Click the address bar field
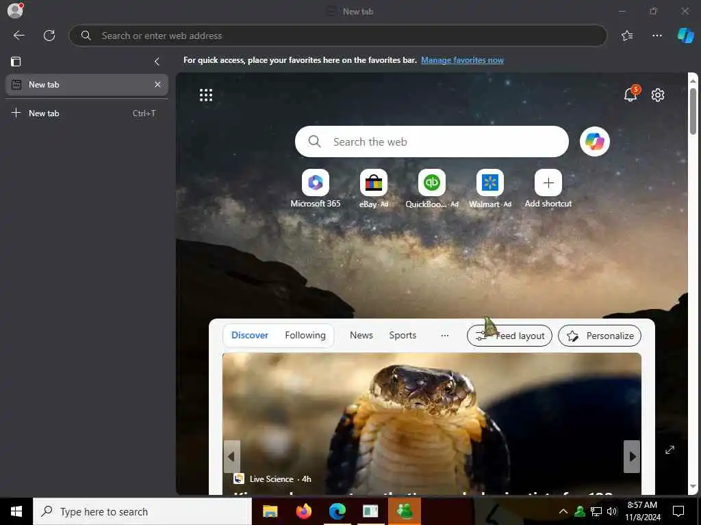 pyautogui.click(x=338, y=36)
